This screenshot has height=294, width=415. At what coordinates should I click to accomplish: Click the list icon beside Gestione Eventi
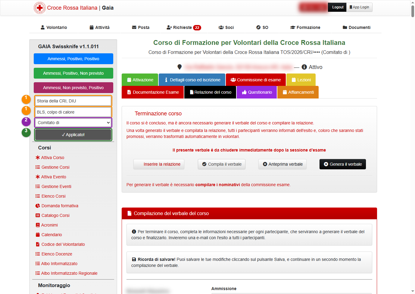click(38, 186)
